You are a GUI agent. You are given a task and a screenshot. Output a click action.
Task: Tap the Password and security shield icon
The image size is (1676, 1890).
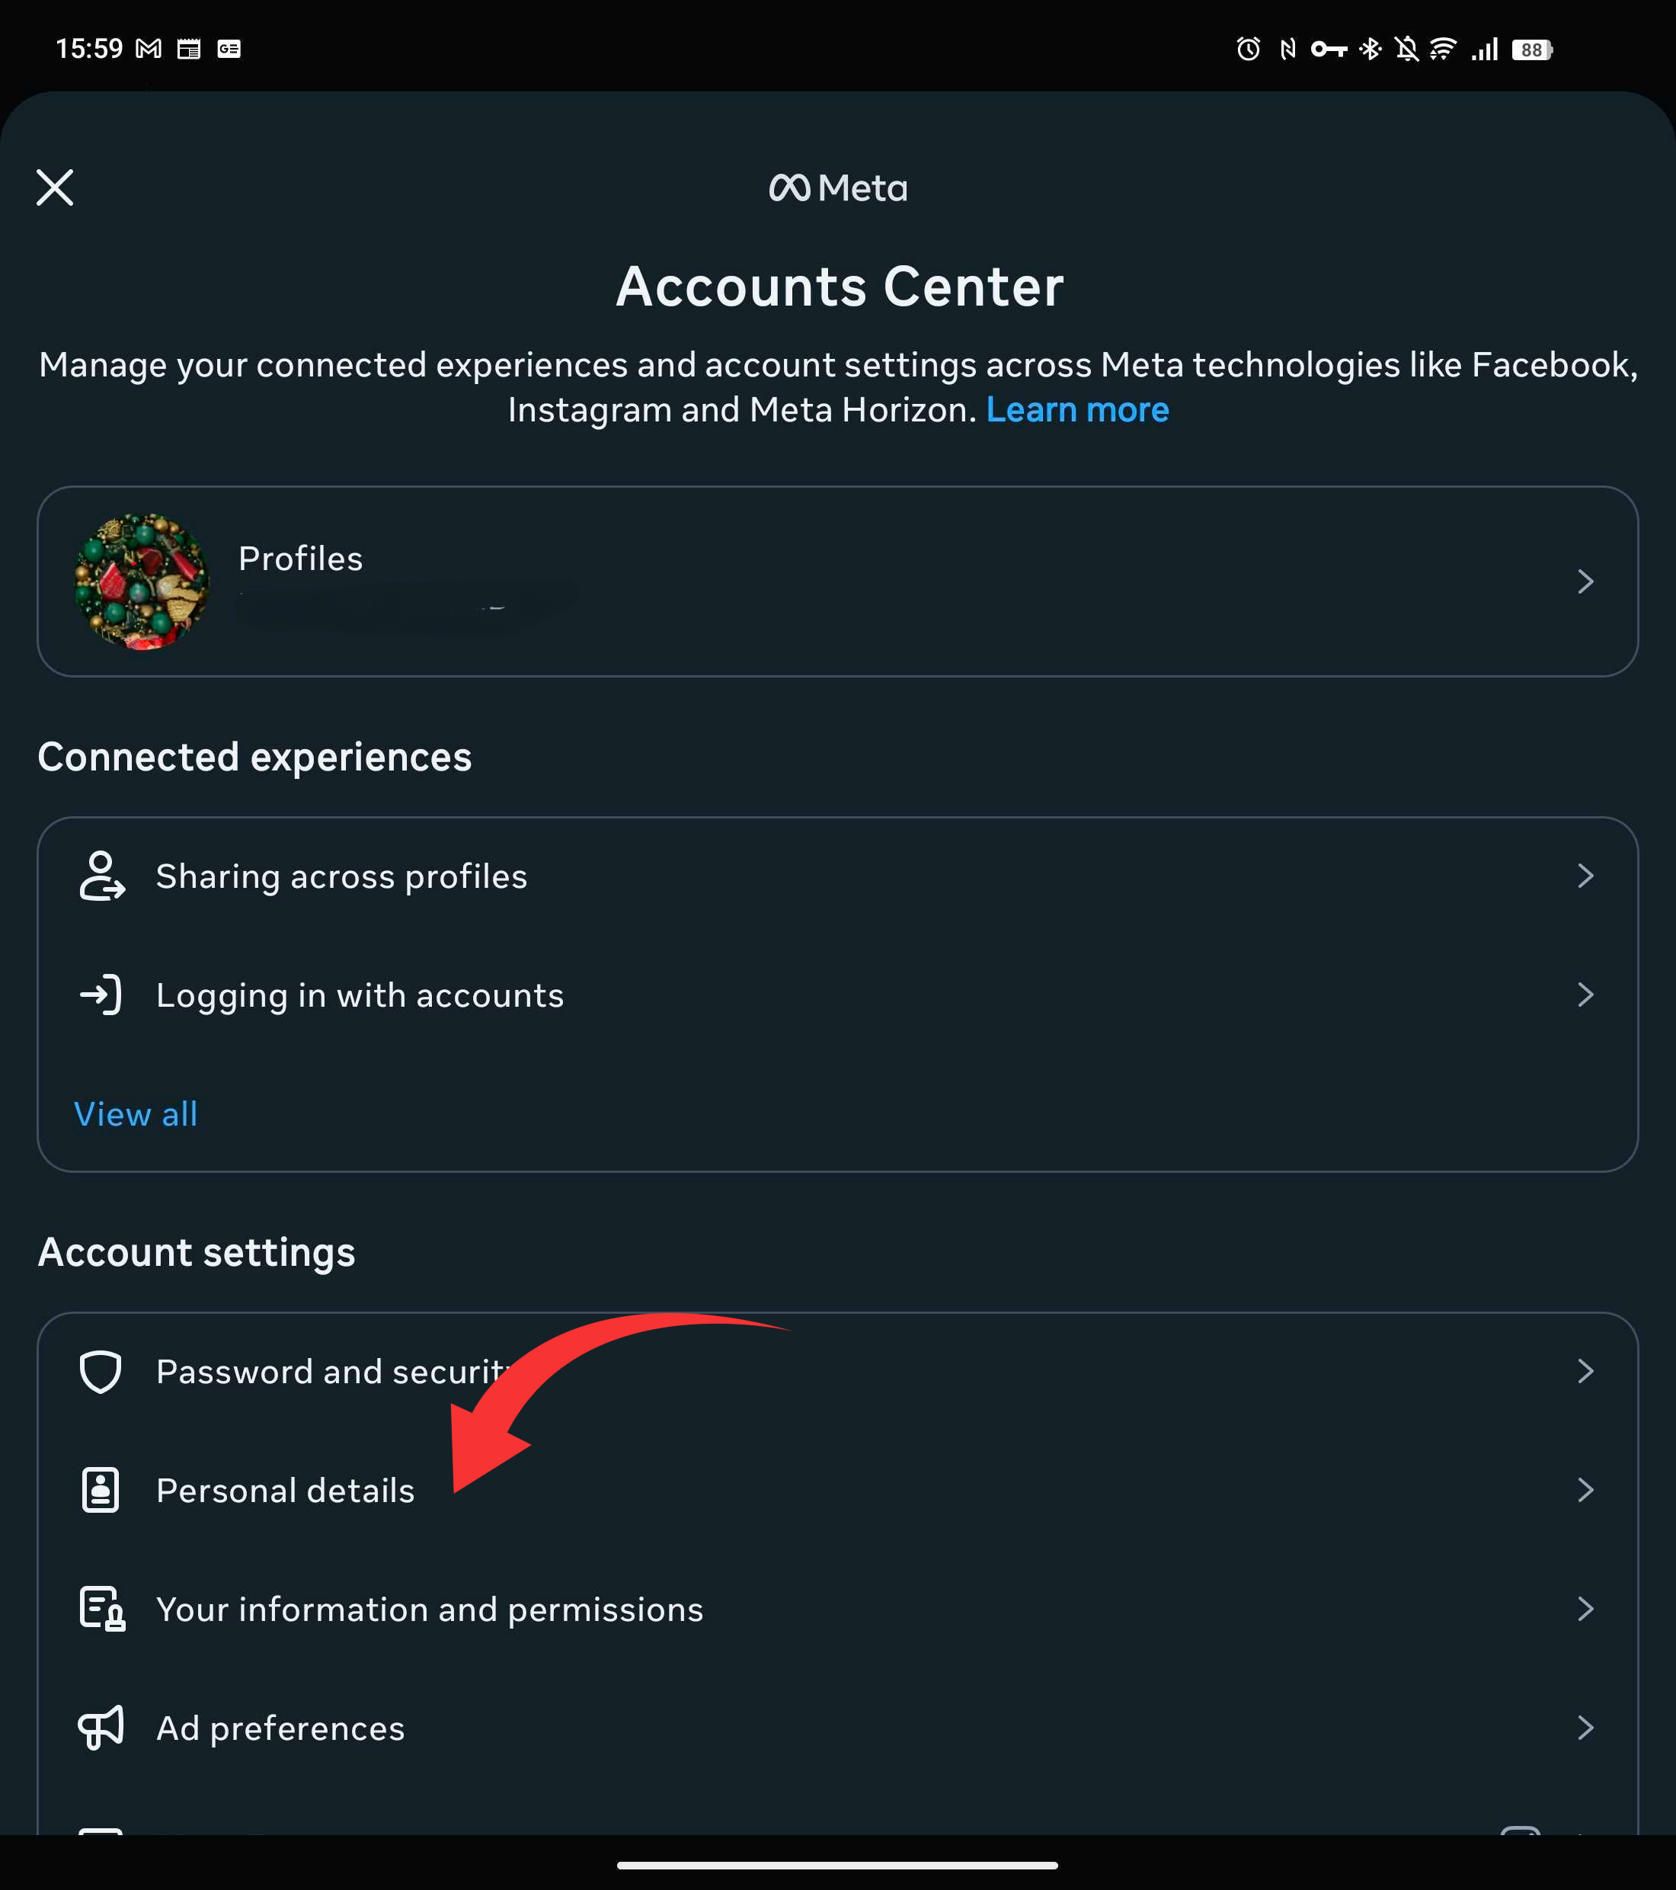tap(101, 1371)
